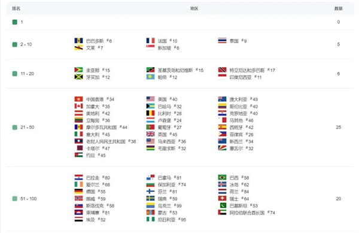The image size is (359, 233).
Task: Open the 印度尼西亚 #11 entry
Action: [x=245, y=77]
